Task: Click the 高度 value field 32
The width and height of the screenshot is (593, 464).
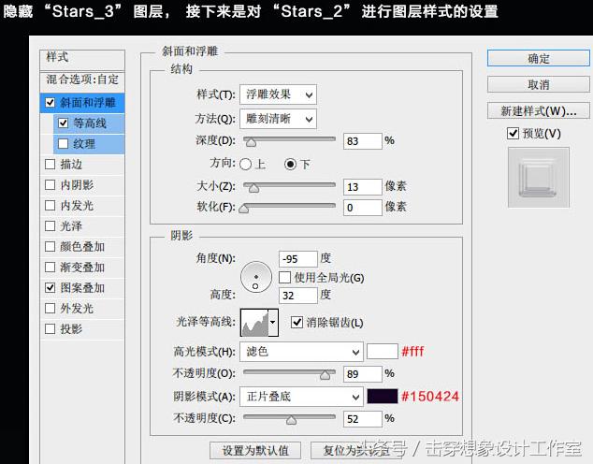Action: (x=298, y=296)
